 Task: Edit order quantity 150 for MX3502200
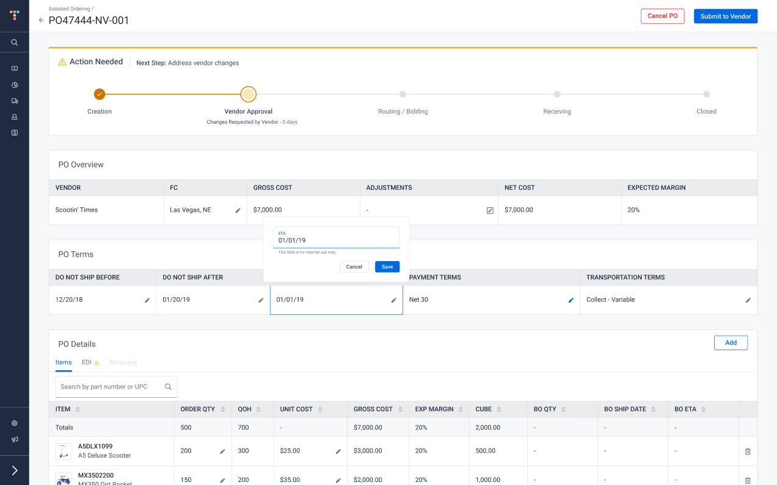(x=222, y=481)
